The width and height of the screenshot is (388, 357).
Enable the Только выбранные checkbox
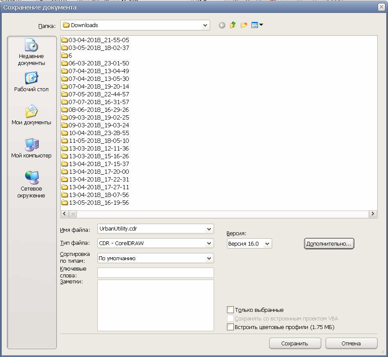[x=230, y=310]
